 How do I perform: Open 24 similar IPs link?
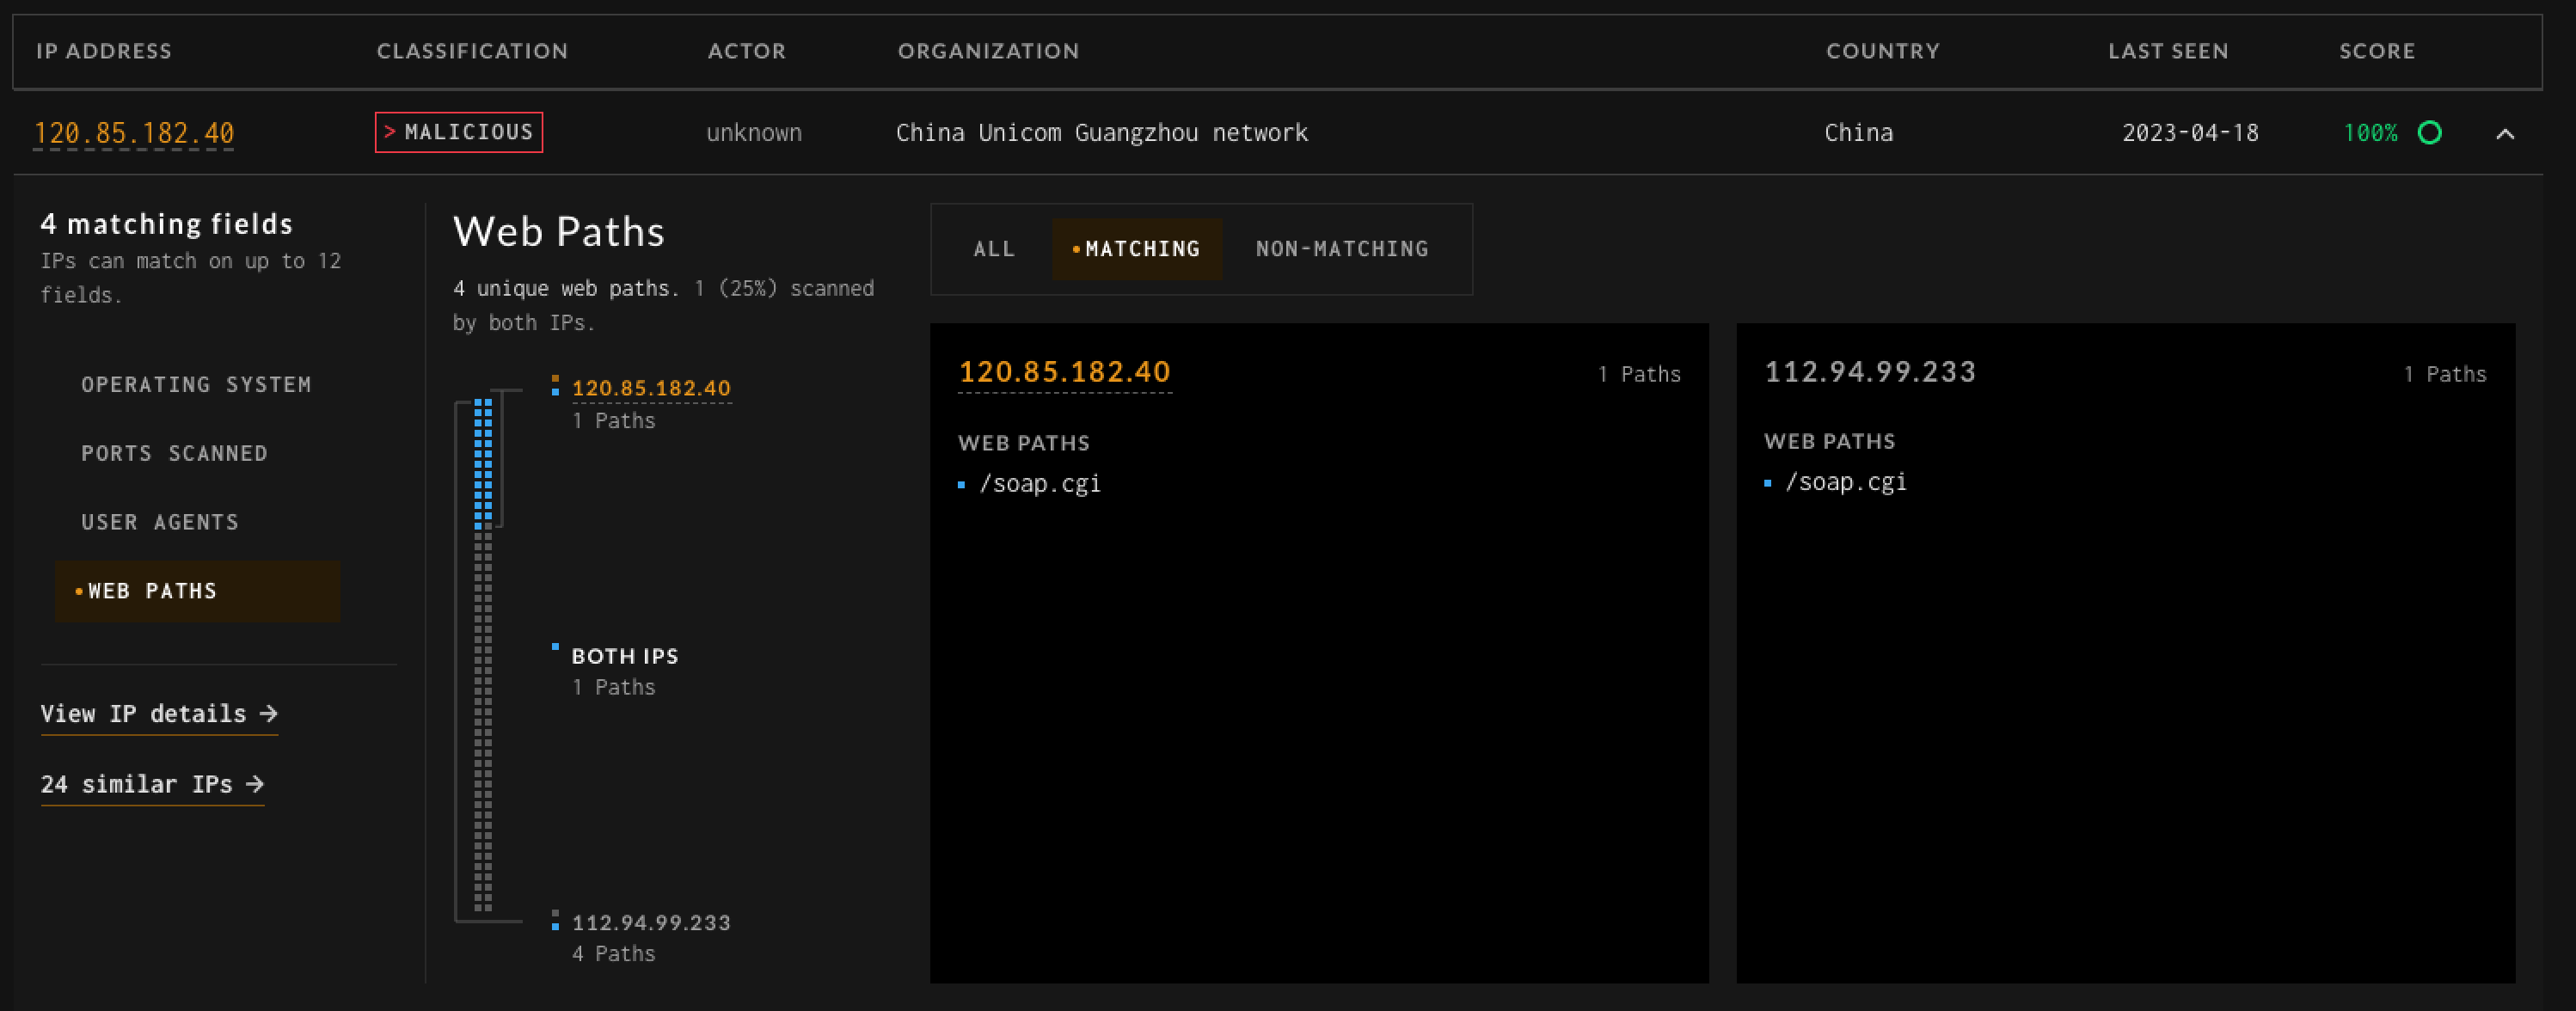152,784
